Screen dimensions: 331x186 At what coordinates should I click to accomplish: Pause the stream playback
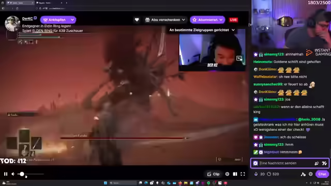(x=6, y=174)
